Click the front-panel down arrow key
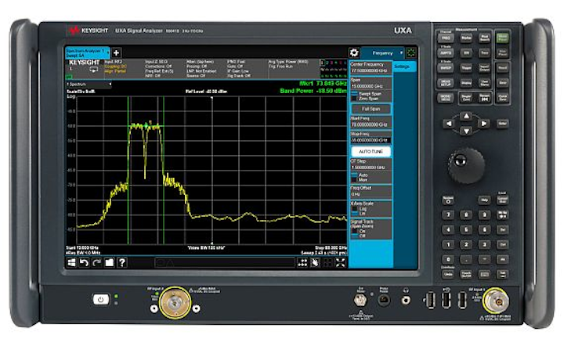 [x=466, y=131]
